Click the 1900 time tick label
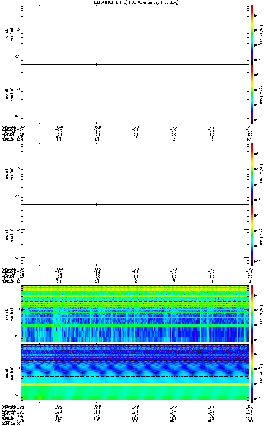The height and width of the screenshot is (426, 266). [x=135, y=421]
